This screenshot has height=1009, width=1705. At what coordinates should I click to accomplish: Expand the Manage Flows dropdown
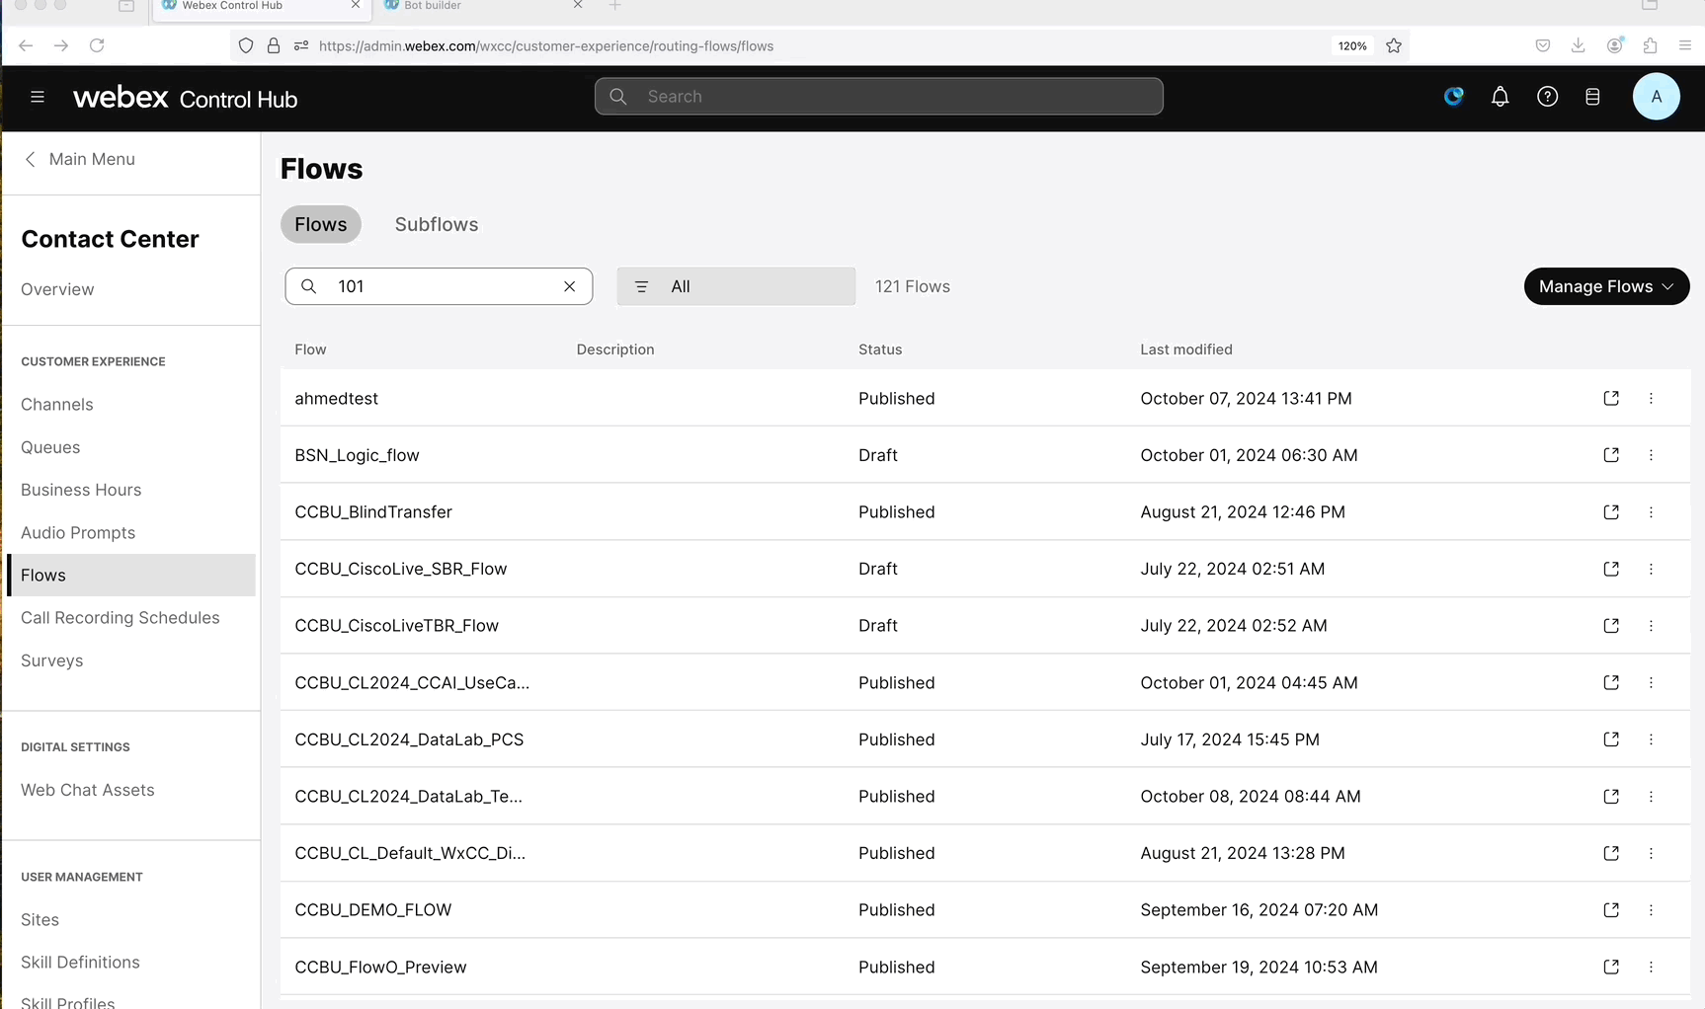coord(1606,286)
